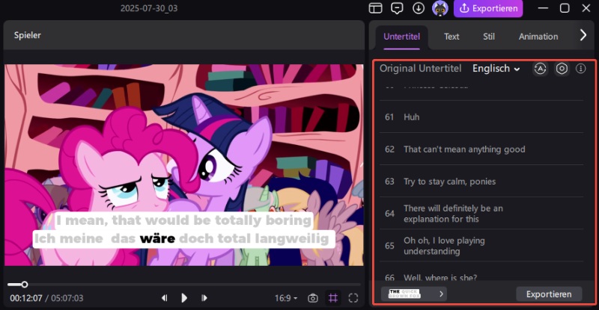Toggle the safe-zone grid overlay
The width and height of the screenshot is (599, 310).
(334, 298)
